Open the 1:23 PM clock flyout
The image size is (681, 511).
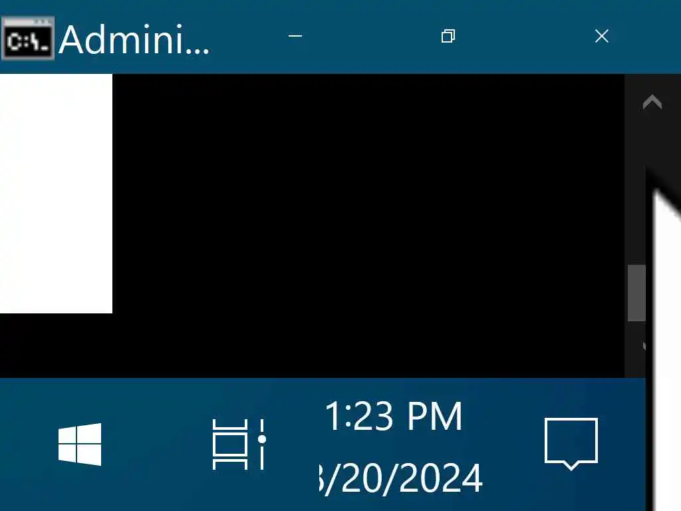[x=394, y=417]
